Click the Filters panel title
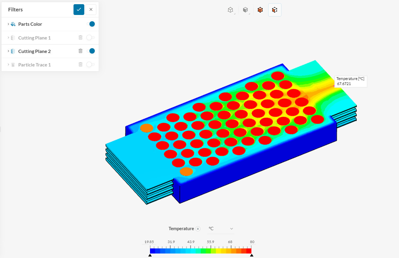 (16, 10)
